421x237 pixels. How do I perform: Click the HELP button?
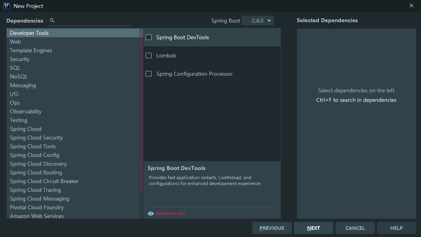(396, 228)
